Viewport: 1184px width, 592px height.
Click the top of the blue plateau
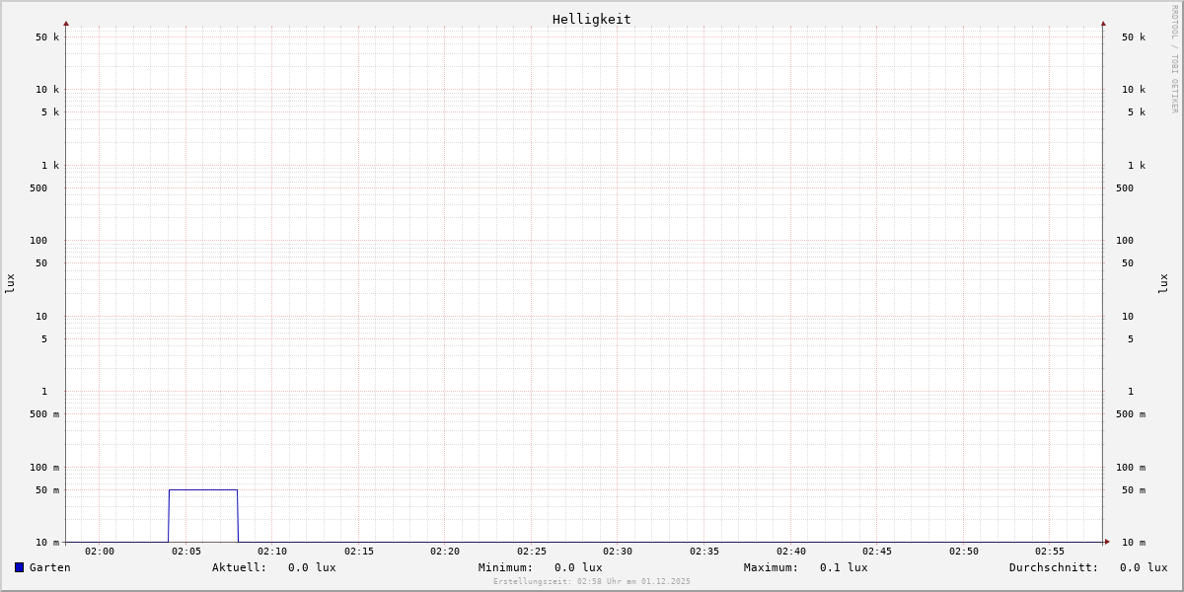point(202,489)
